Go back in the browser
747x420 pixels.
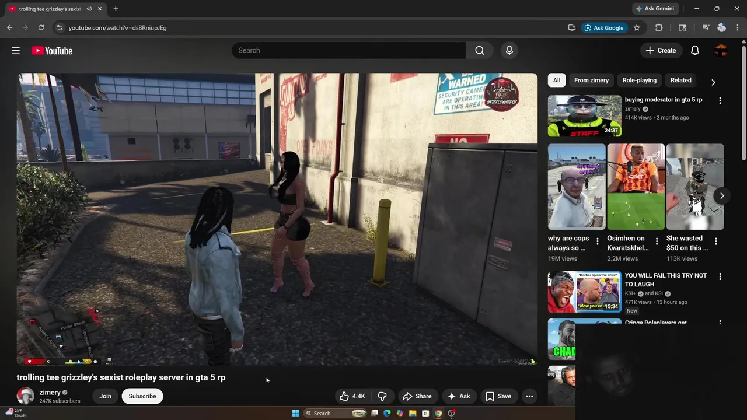point(9,27)
